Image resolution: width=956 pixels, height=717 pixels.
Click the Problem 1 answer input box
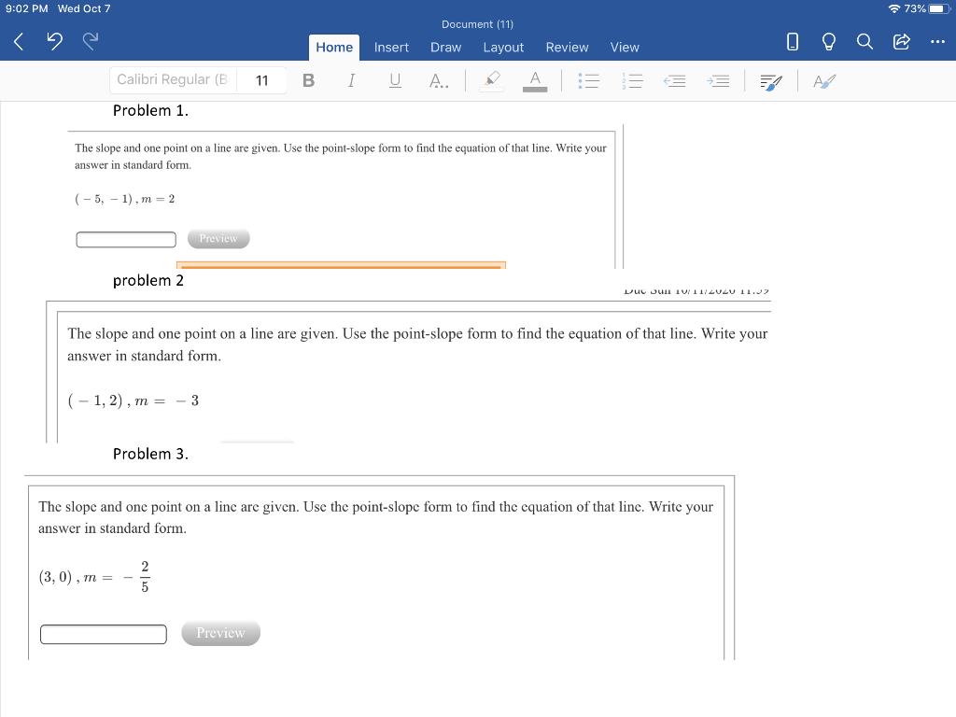coord(126,240)
